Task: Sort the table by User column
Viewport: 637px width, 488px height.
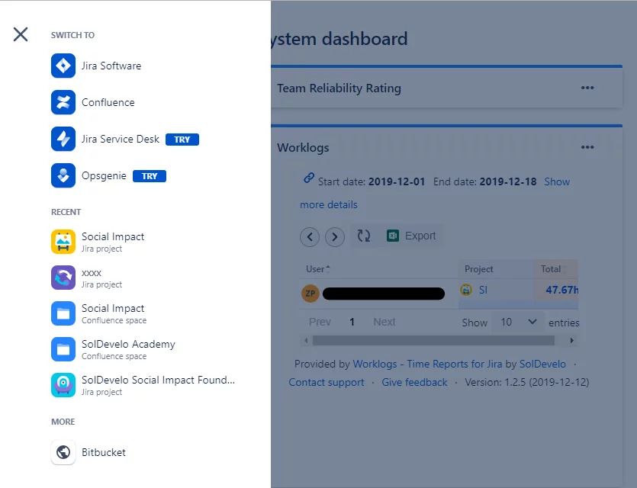Action: (x=317, y=268)
